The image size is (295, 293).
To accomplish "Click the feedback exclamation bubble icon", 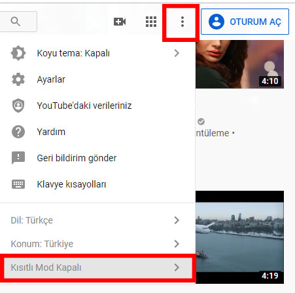I will (x=18, y=158).
